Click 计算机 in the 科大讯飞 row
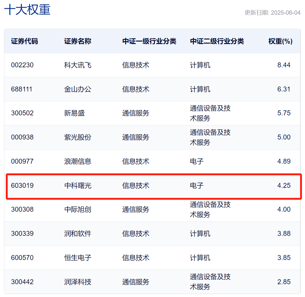Screen dimensions: 305x297 (x=200, y=65)
